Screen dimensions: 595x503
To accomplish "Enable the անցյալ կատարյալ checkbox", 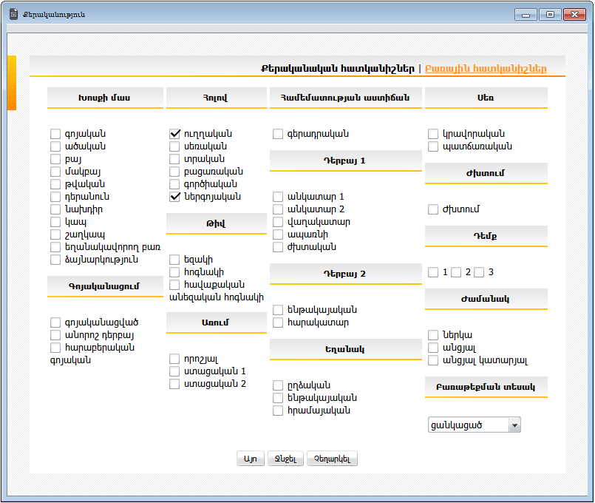I will [433, 360].
